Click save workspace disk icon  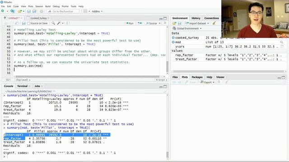pyautogui.click(x=180, y=23)
